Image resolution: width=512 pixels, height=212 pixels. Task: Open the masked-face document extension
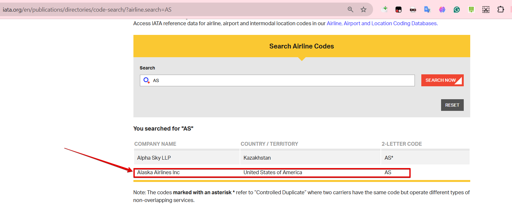[413, 10]
